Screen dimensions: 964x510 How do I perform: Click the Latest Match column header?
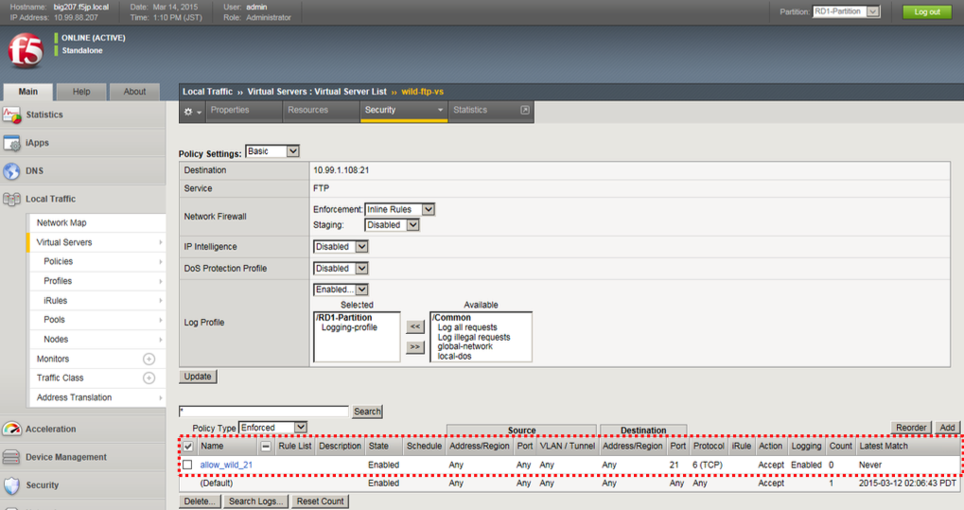coord(884,447)
